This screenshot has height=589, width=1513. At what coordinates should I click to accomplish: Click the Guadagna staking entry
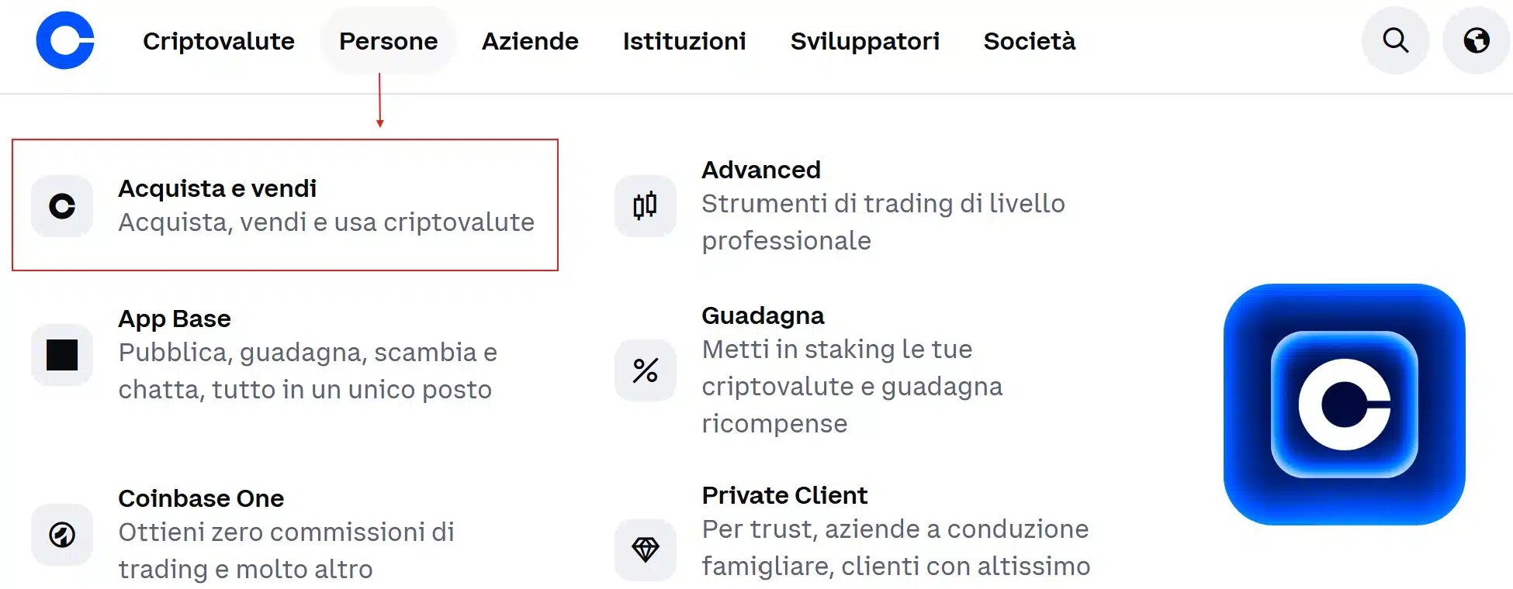pos(763,315)
